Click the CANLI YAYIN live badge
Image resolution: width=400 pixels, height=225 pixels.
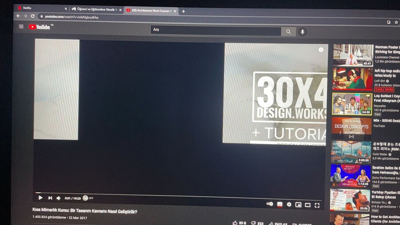[x=384, y=90]
